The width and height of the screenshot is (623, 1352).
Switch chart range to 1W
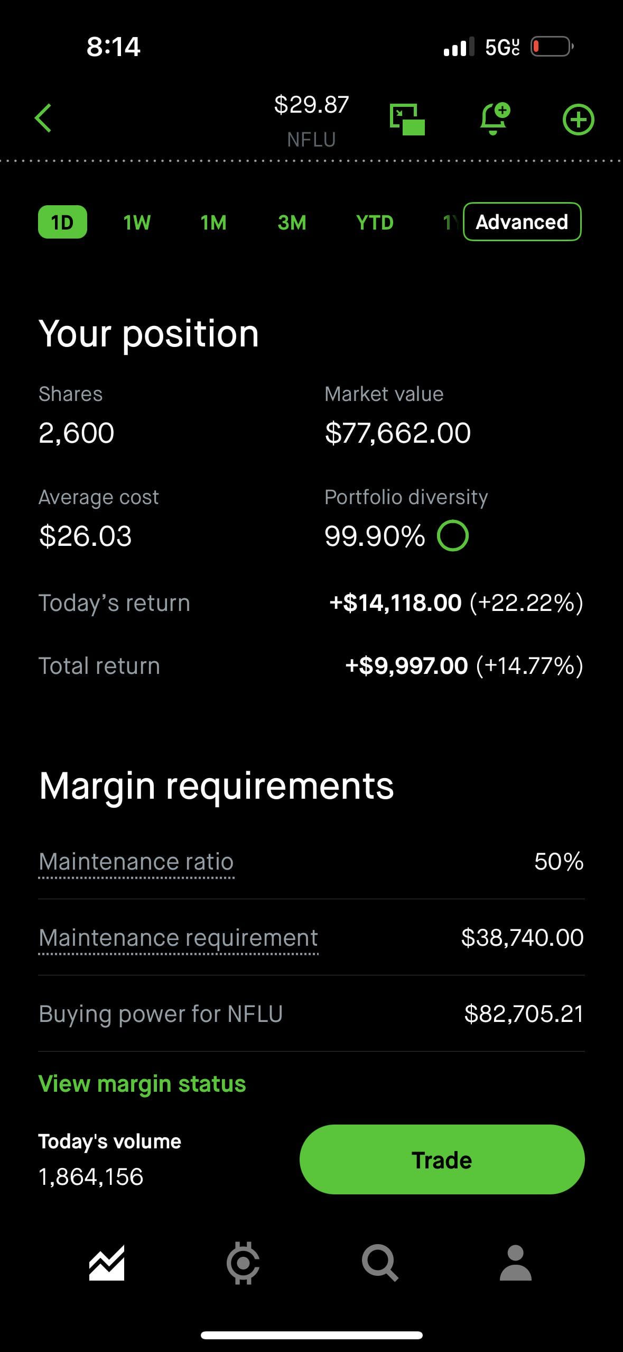(x=137, y=223)
